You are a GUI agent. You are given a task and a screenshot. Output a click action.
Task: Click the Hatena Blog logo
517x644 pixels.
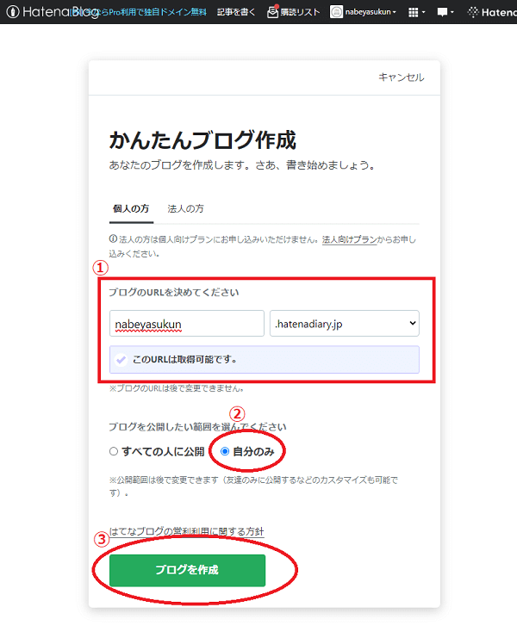[x=52, y=12]
